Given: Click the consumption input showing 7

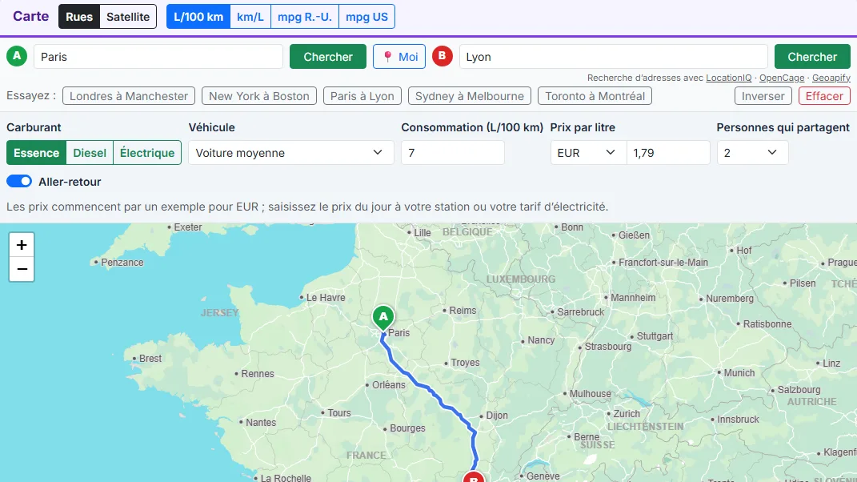Looking at the screenshot, I should [453, 153].
